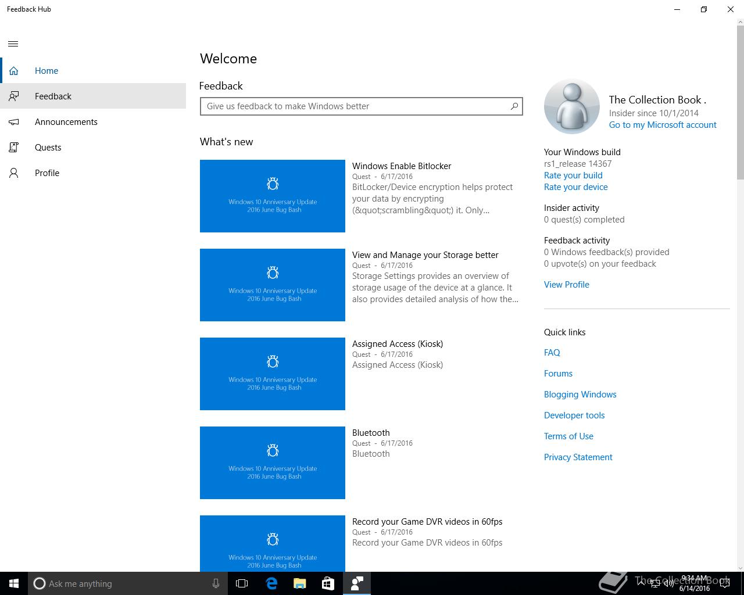Open Windows Enable Bitlocker quest thumbnail
This screenshot has width=744, height=595.
273,196
